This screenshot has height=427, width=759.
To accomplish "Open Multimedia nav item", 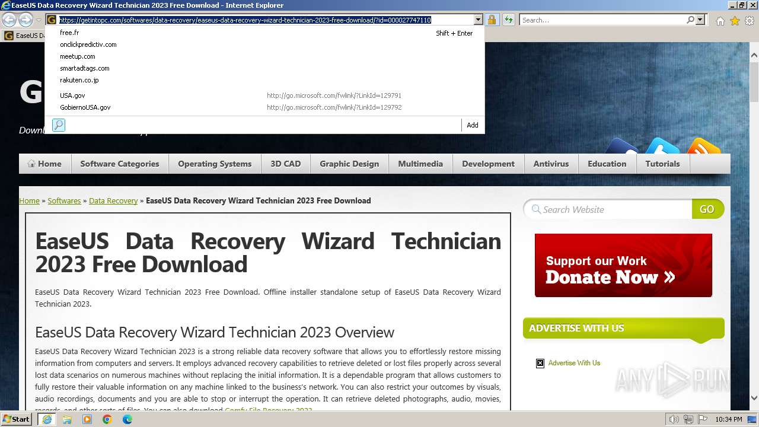I will click(x=420, y=164).
